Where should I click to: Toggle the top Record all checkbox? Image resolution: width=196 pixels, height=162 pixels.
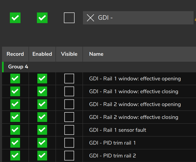[x=15, y=18]
